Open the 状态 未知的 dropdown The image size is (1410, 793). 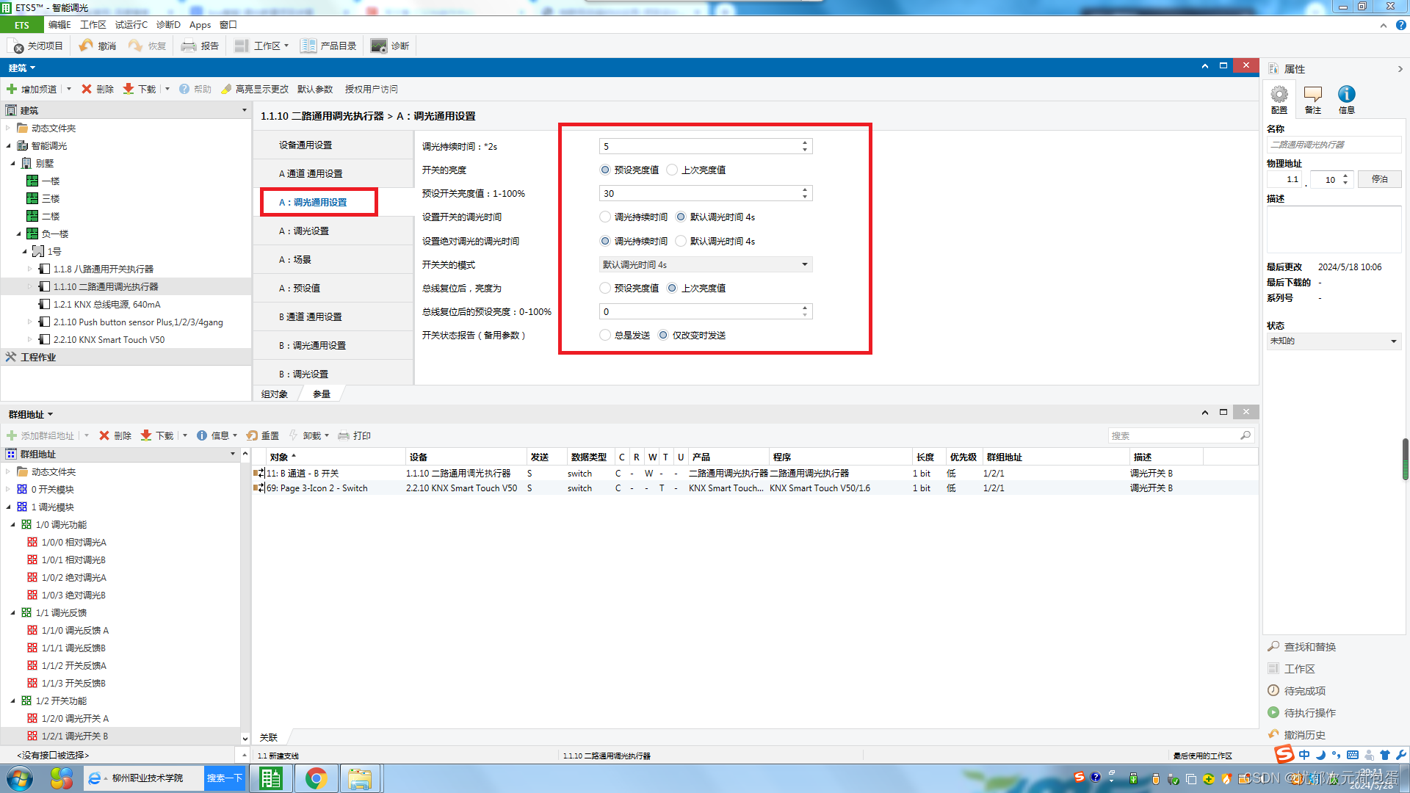[x=1333, y=341]
